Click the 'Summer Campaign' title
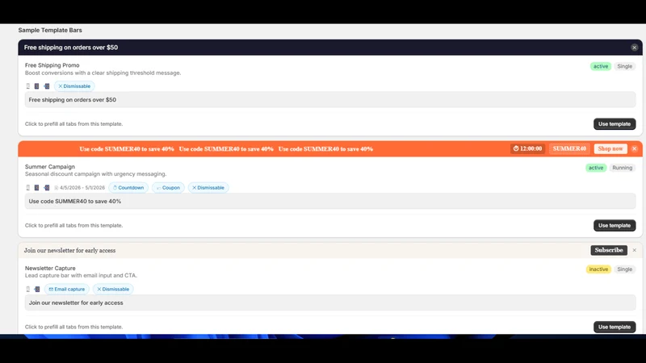The height and width of the screenshot is (363, 646). [x=50, y=167]
